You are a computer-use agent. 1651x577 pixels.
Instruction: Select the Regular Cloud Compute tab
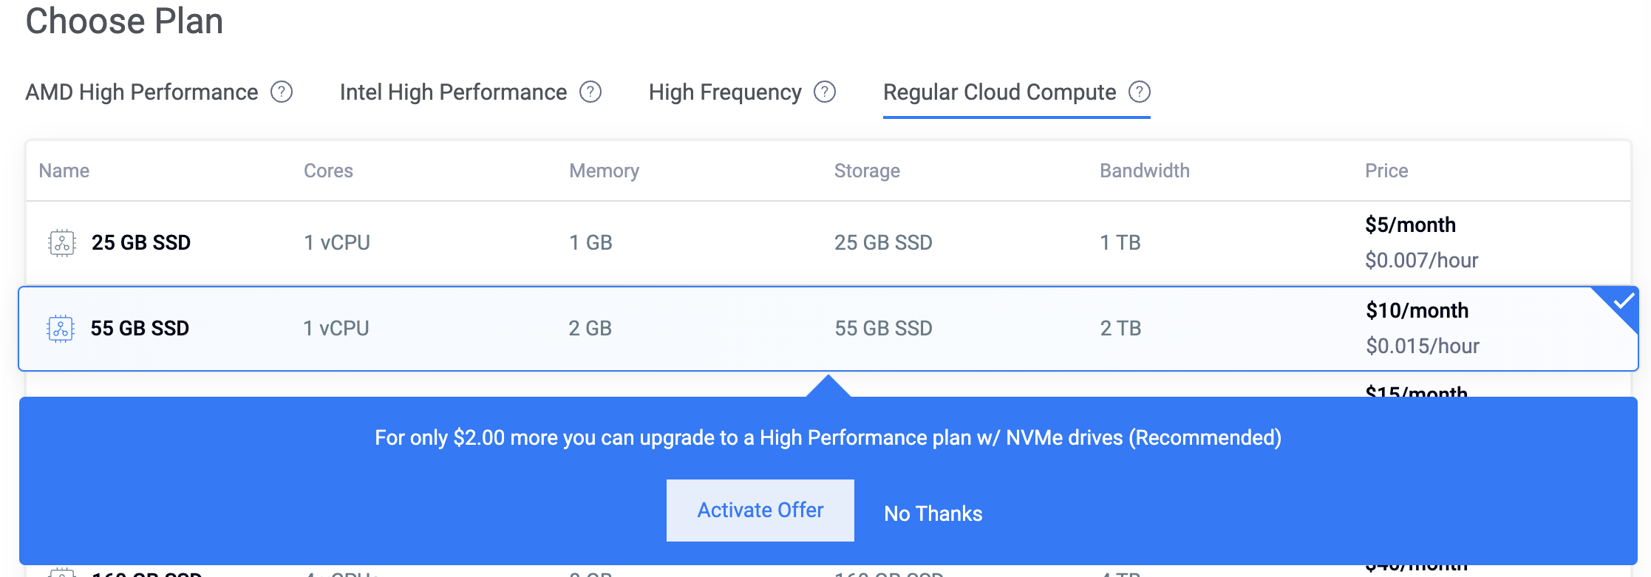pos(999,92)
